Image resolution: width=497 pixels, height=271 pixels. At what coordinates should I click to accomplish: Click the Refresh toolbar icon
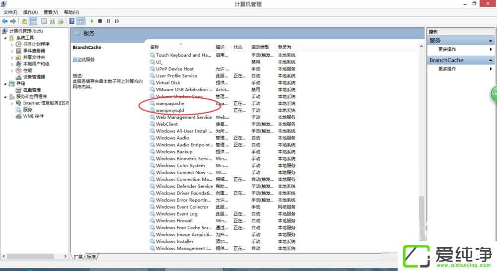point(52,21)
